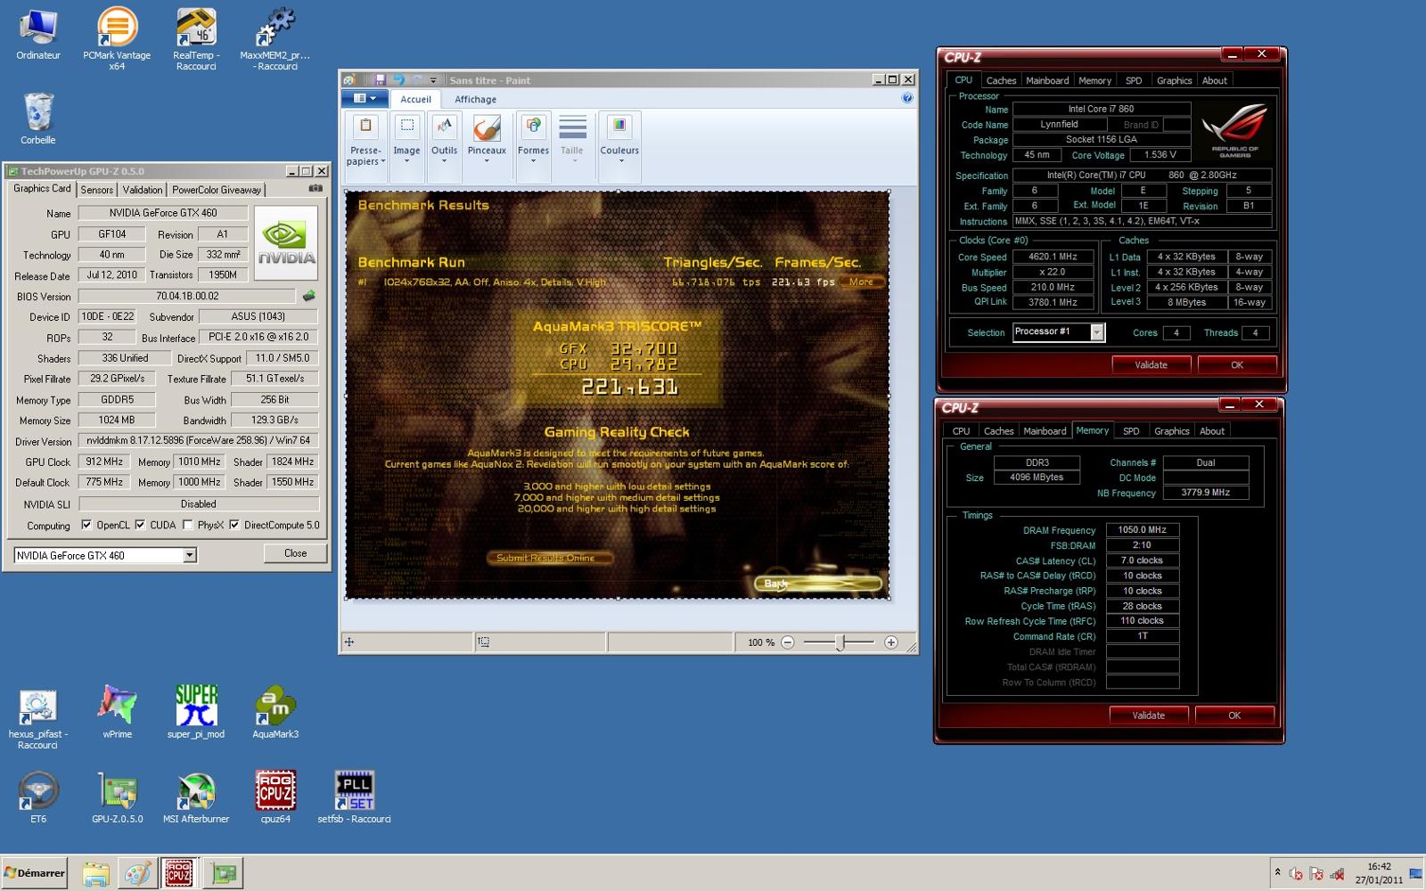Click the DRAM Frequency 1050.0 MHz value
The width and height of the screenshot is (1426, 891).
click(1142, 530)
